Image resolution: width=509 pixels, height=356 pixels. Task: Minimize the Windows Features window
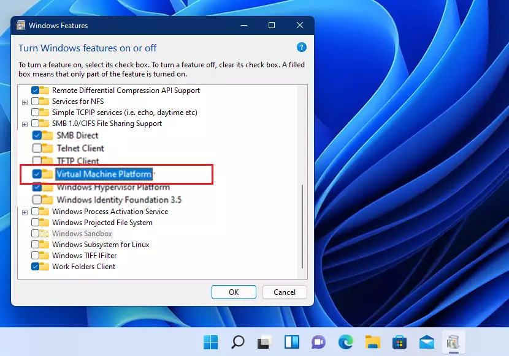point(244,25)
